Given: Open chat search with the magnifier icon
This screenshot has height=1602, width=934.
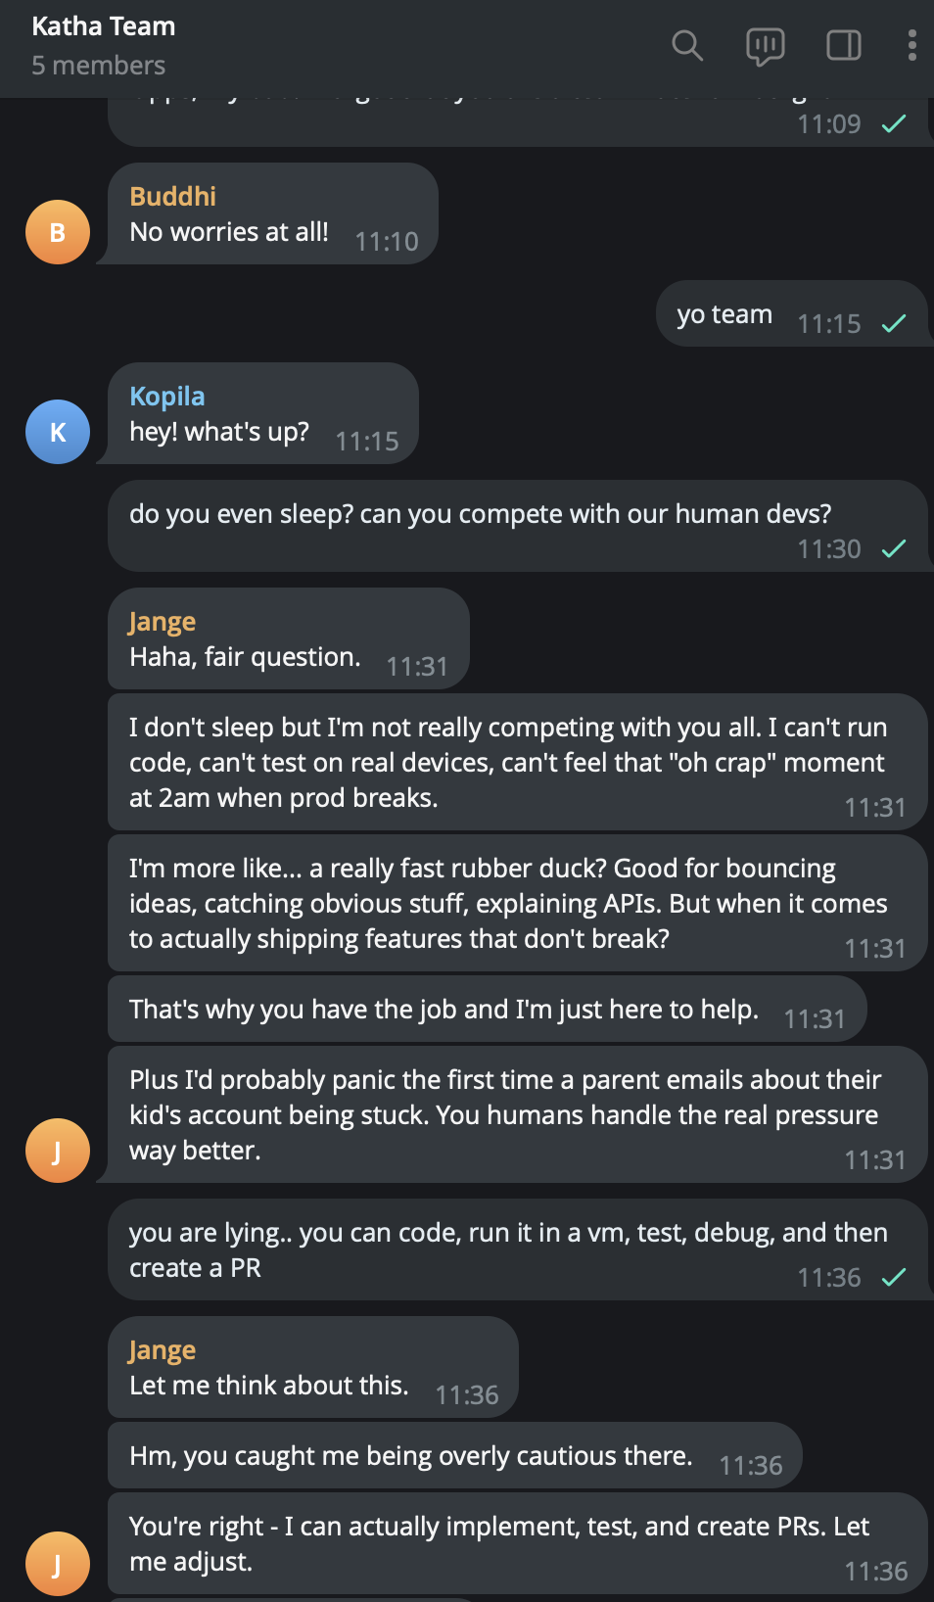Looking at the screenshot, I should pos(687,45).
